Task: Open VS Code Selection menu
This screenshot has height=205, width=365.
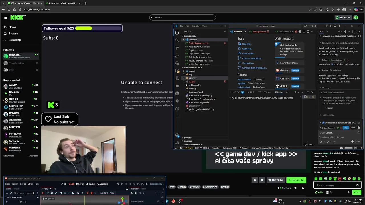Action: click(x=196, y=26)
